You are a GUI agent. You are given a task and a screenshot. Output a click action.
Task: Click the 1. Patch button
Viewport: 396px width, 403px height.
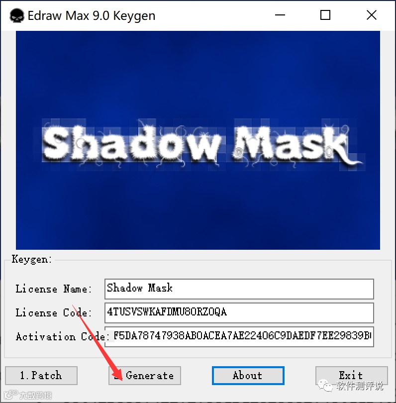tap(41, 376)
